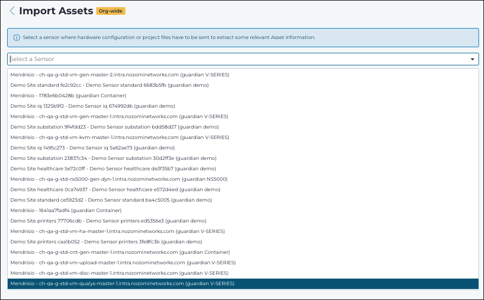Select highlighted ch-qa-g-std-vm-qualys-master-1 option
484x300 pixels.
point(243,284)
